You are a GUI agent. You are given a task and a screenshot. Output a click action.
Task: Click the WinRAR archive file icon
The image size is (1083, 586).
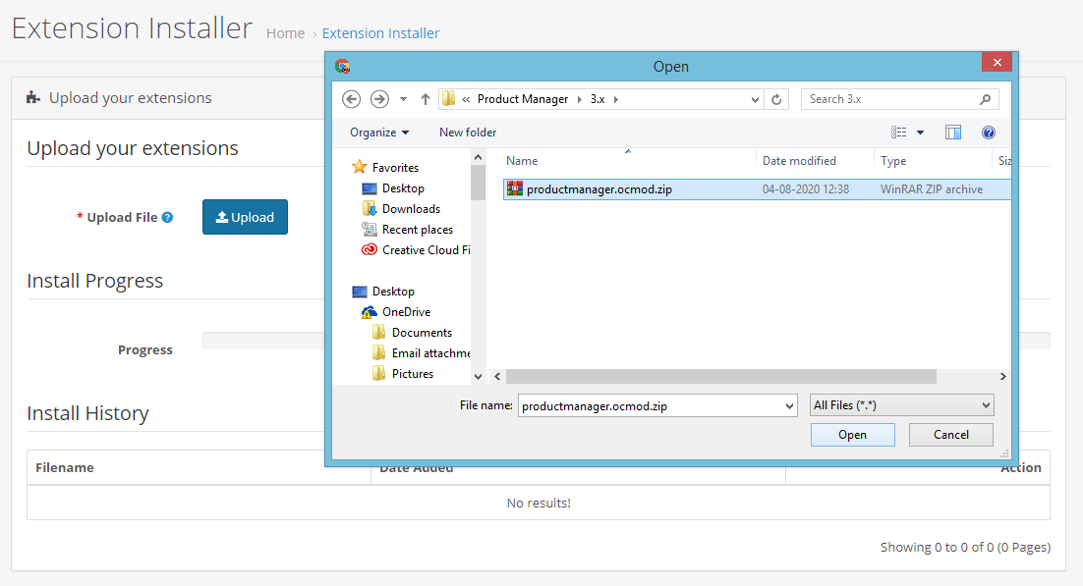[x=515, y=188]
